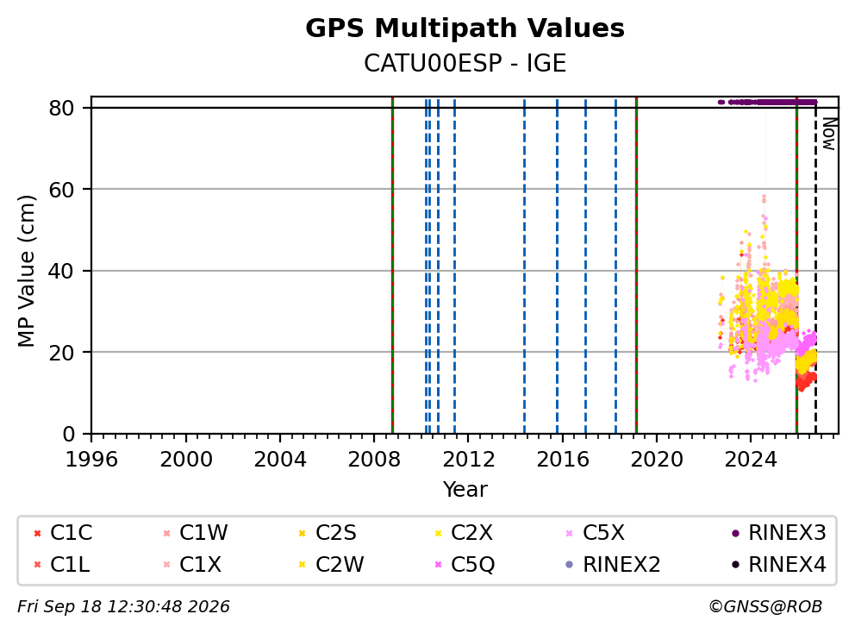Click the CATU00ESP - IGE subtitle
Image resolution: width=855 pixels, height=633 pixels.
coord(465,63)
